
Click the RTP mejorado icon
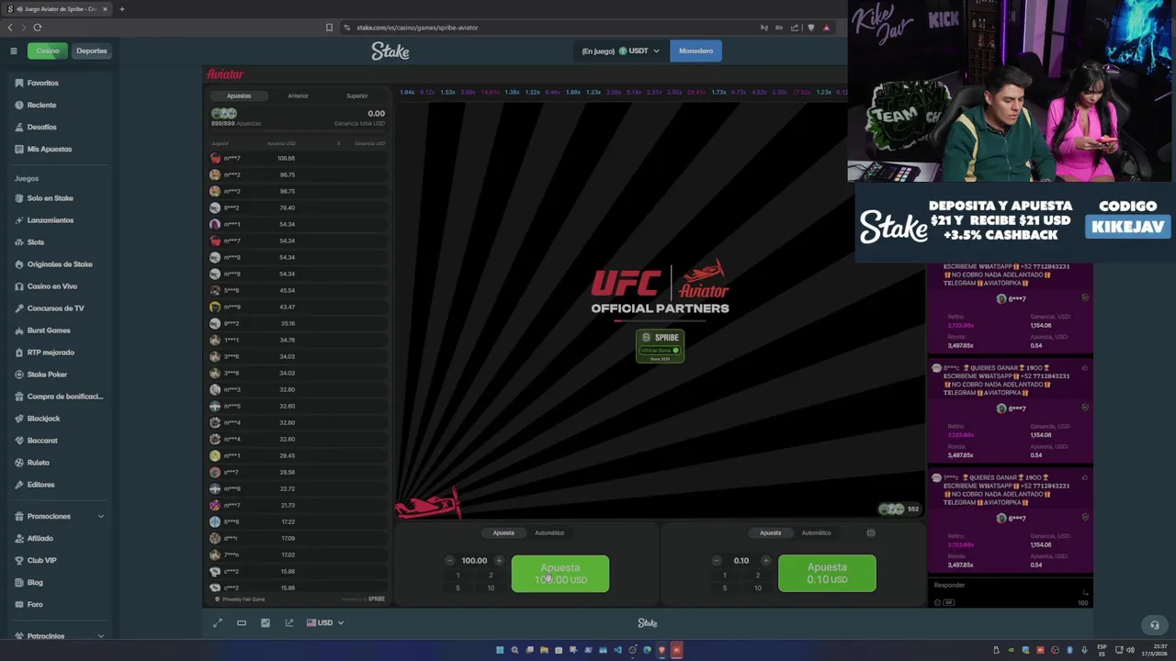click(x=19, y=353)
